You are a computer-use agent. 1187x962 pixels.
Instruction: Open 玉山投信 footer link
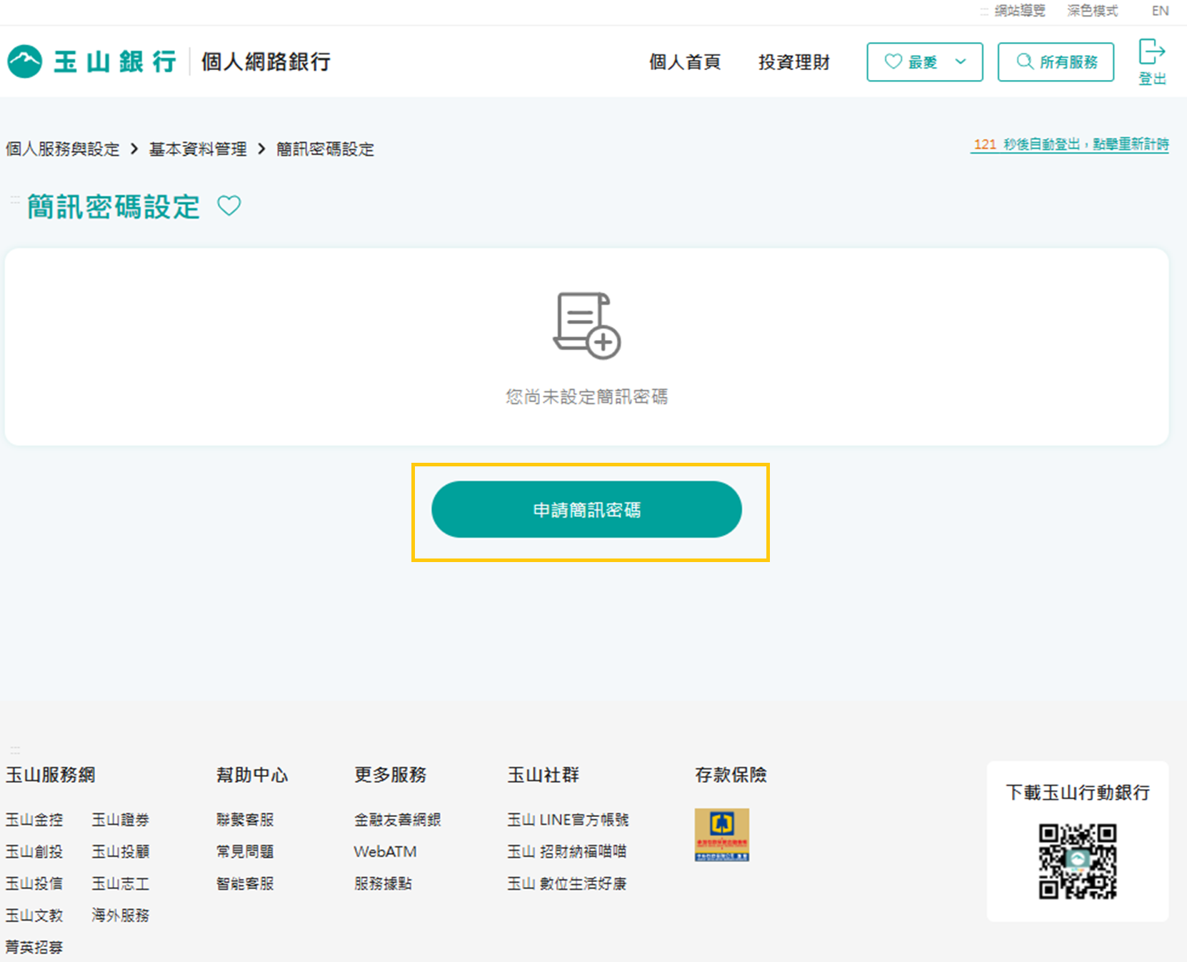34,883
